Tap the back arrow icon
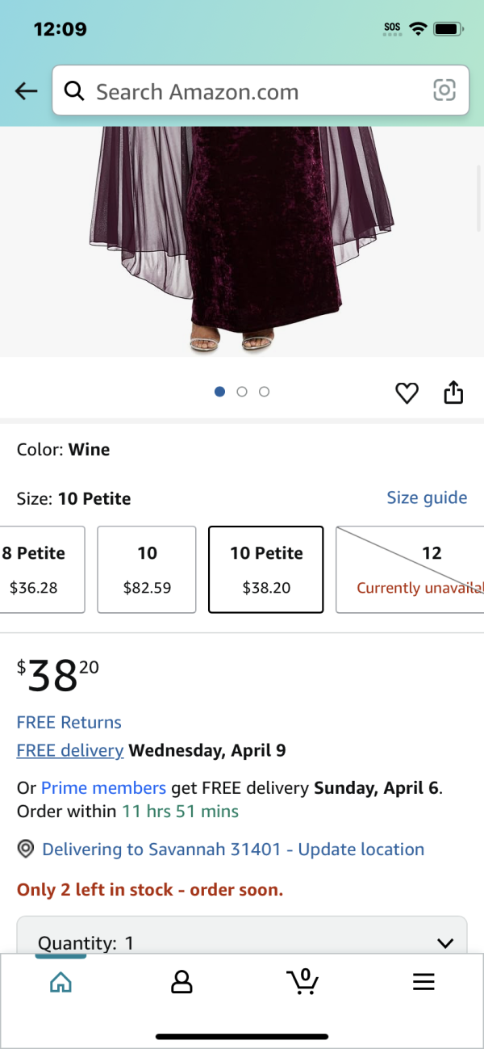Image resolution: width=484 pixels, height=1049 pixels. pos(27,91)
